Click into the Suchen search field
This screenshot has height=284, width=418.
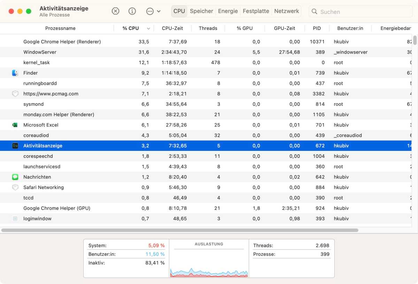(361, 11)
